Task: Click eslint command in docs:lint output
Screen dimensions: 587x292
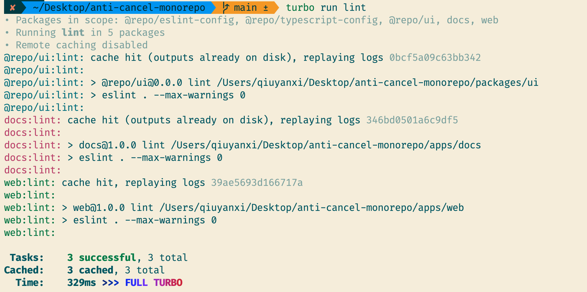Action: 151,158
